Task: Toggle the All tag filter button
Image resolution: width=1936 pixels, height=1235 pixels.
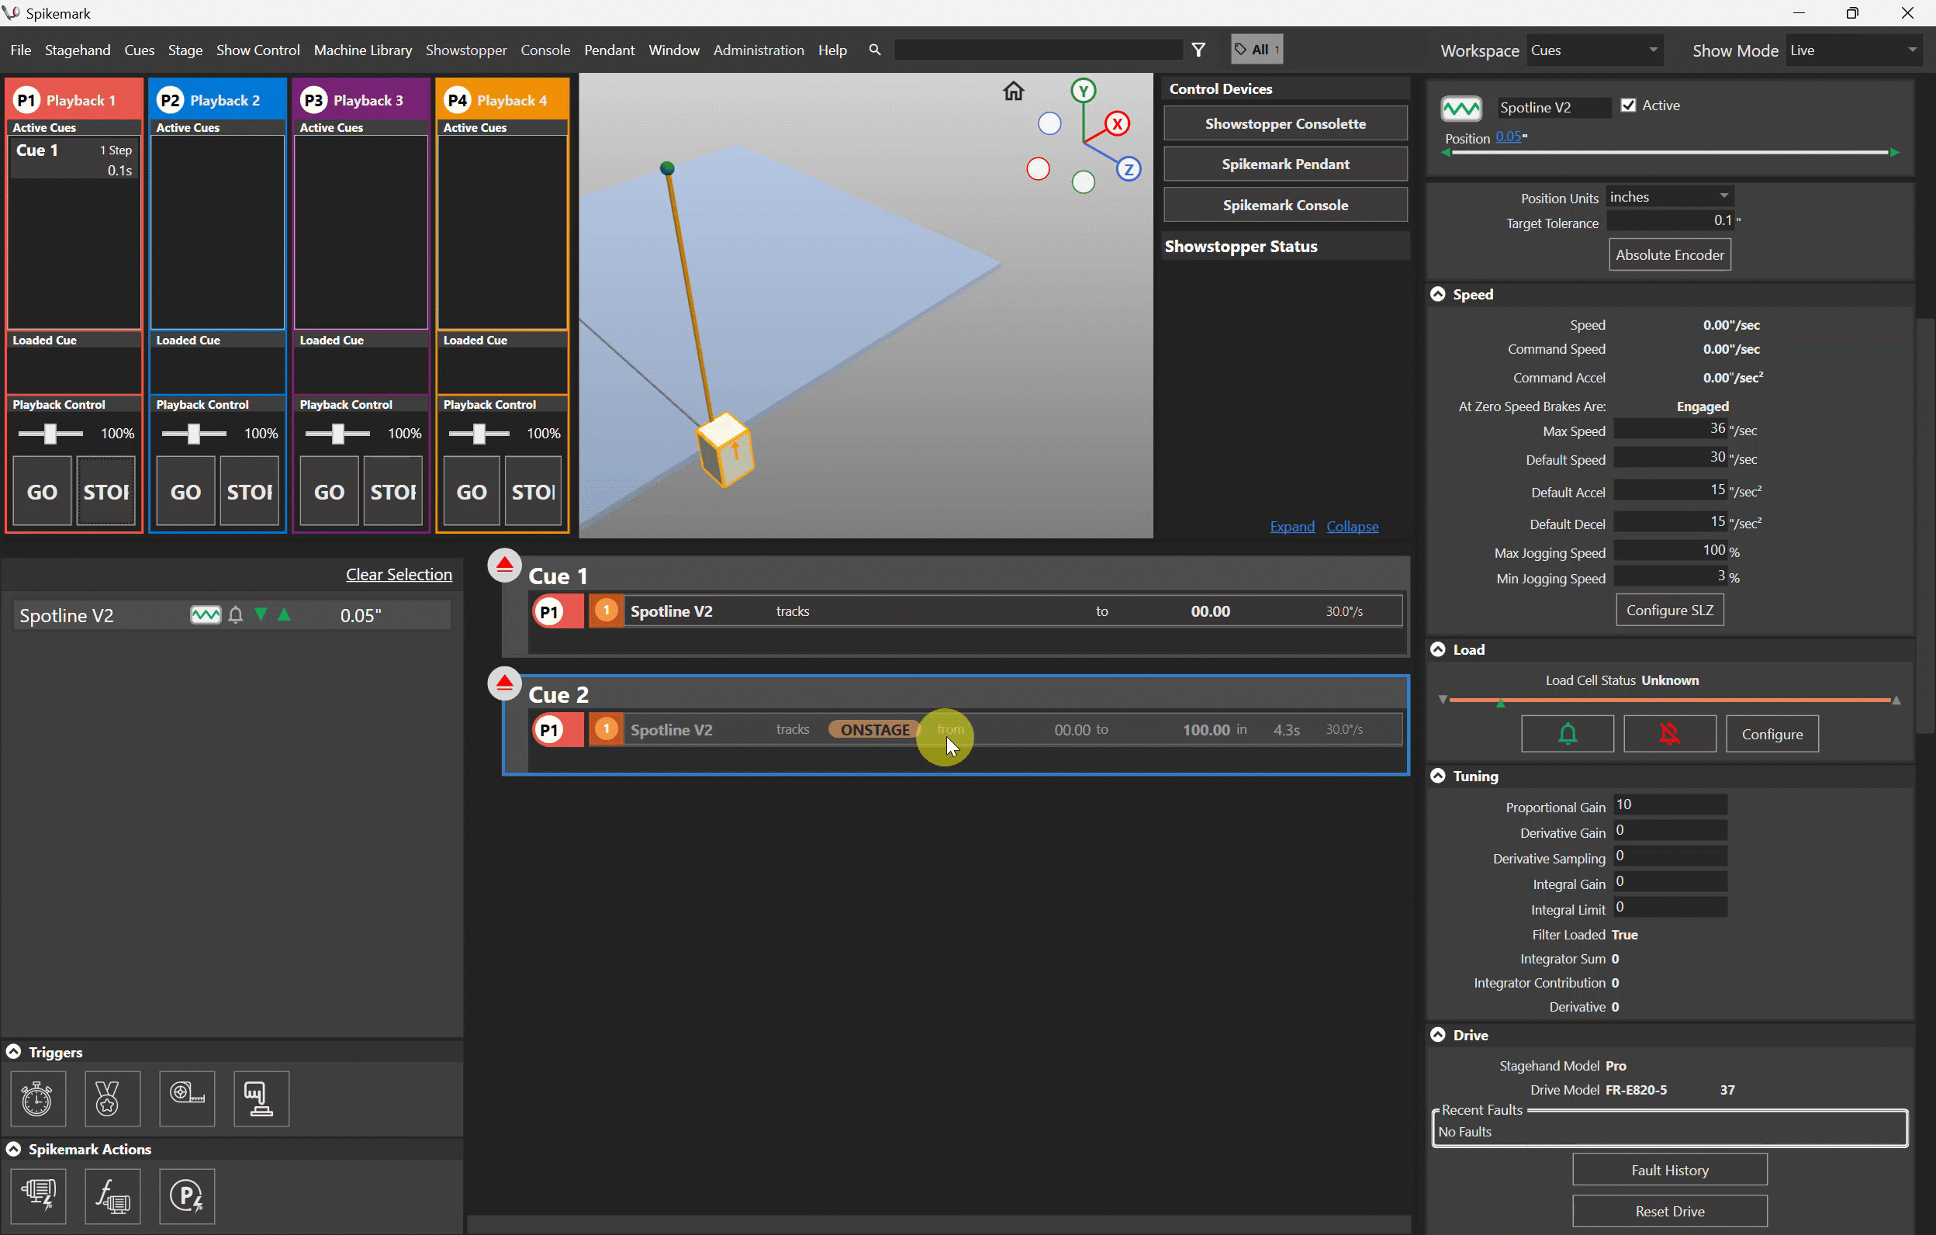Action: 1257,50
